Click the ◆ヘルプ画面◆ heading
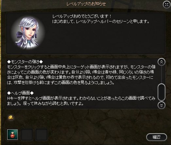The width and height of the screenshot is (171, 145). (20, 93)
